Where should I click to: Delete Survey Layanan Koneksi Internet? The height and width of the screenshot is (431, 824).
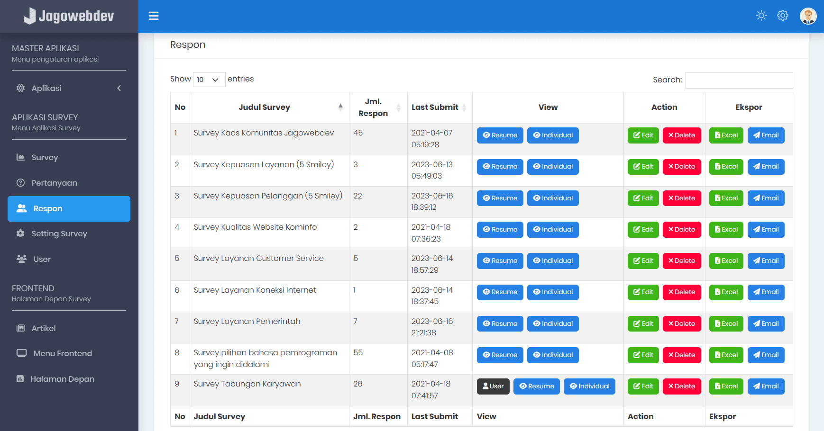click(x=682, y=292)
